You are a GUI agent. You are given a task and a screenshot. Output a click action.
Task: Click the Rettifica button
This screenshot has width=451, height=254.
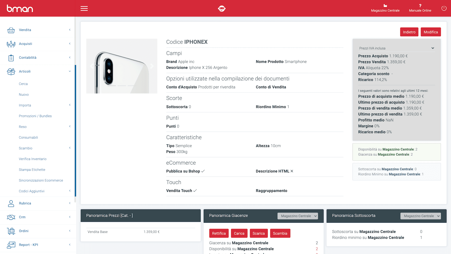tap(219, 233)
